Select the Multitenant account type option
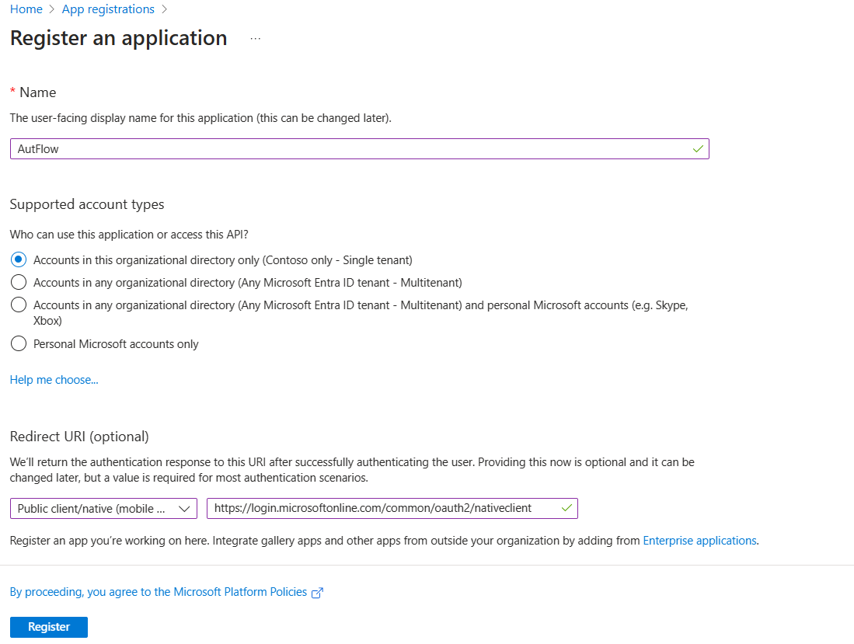The image size is (854, 644). click(18, 282)
